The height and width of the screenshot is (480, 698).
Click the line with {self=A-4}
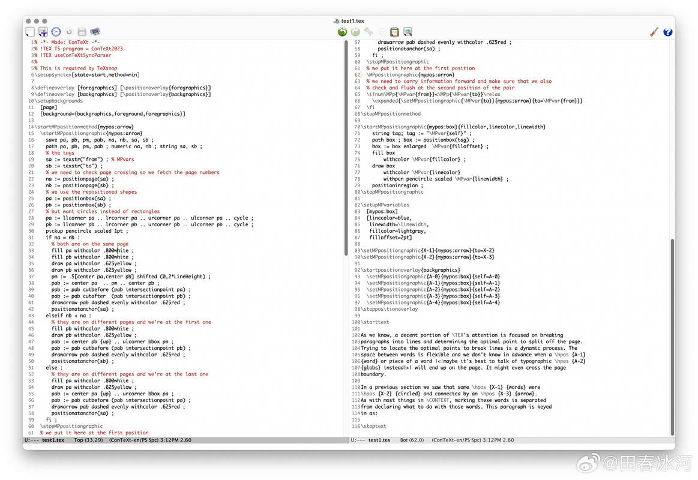pos(433,302)
